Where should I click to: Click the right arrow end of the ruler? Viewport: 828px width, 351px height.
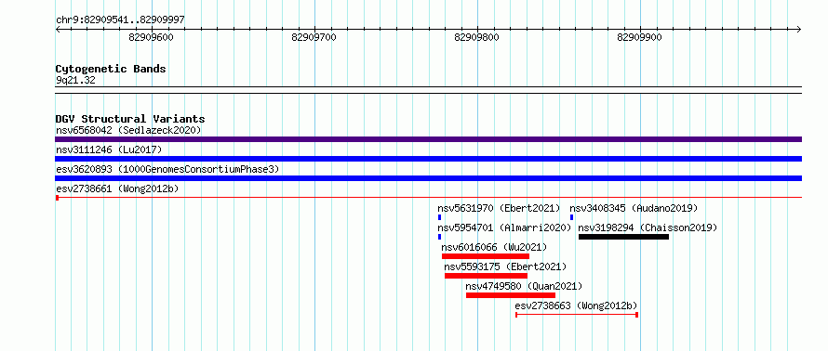point(799,30)
